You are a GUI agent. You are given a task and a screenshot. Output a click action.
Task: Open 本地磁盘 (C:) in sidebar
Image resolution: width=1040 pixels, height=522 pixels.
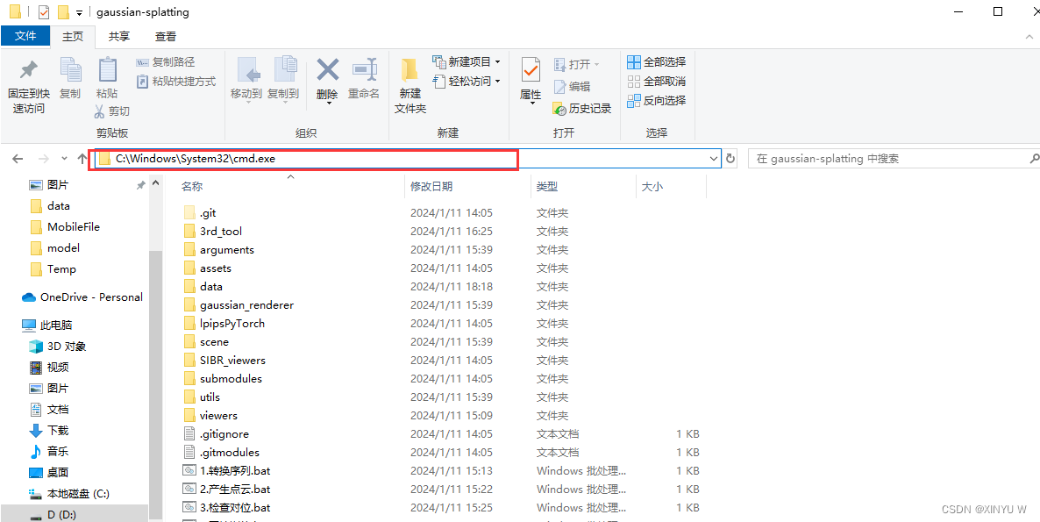[69, 493]
